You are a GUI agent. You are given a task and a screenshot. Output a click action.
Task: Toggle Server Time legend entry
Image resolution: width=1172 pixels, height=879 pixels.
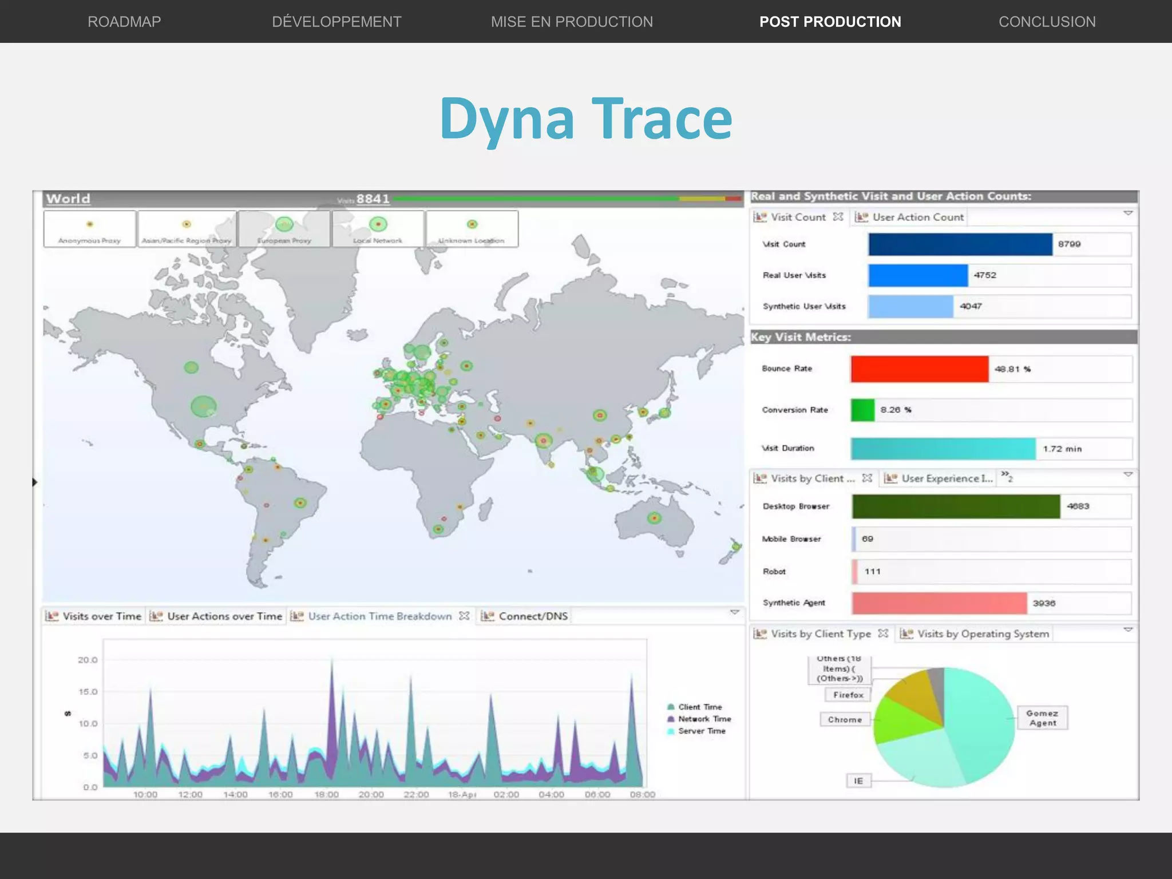[x=696, y=731]
